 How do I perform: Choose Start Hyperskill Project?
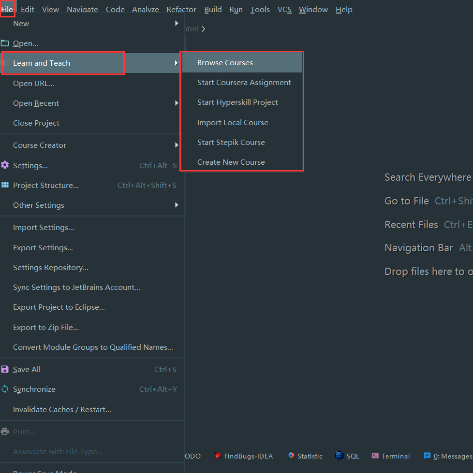pos(237,102)
